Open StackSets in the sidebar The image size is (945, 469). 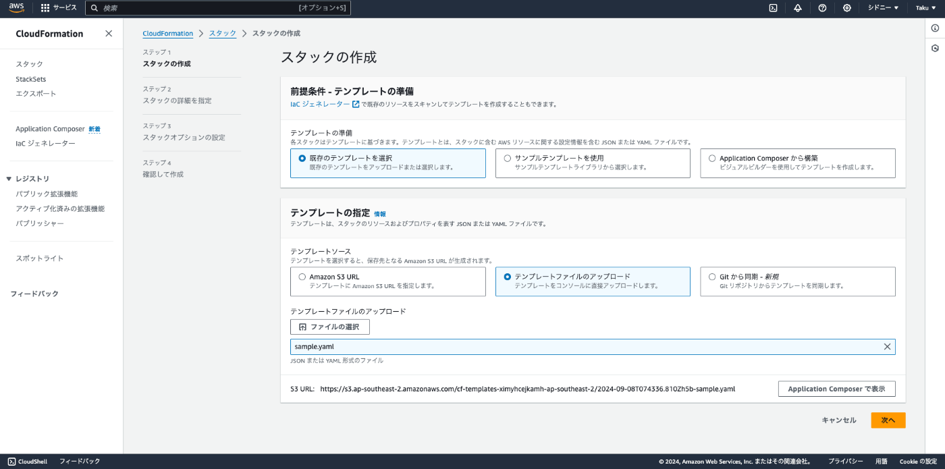pos(31,79)
